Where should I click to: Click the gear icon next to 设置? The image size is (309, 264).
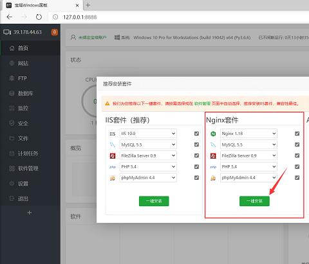click(x=12, y=184)
